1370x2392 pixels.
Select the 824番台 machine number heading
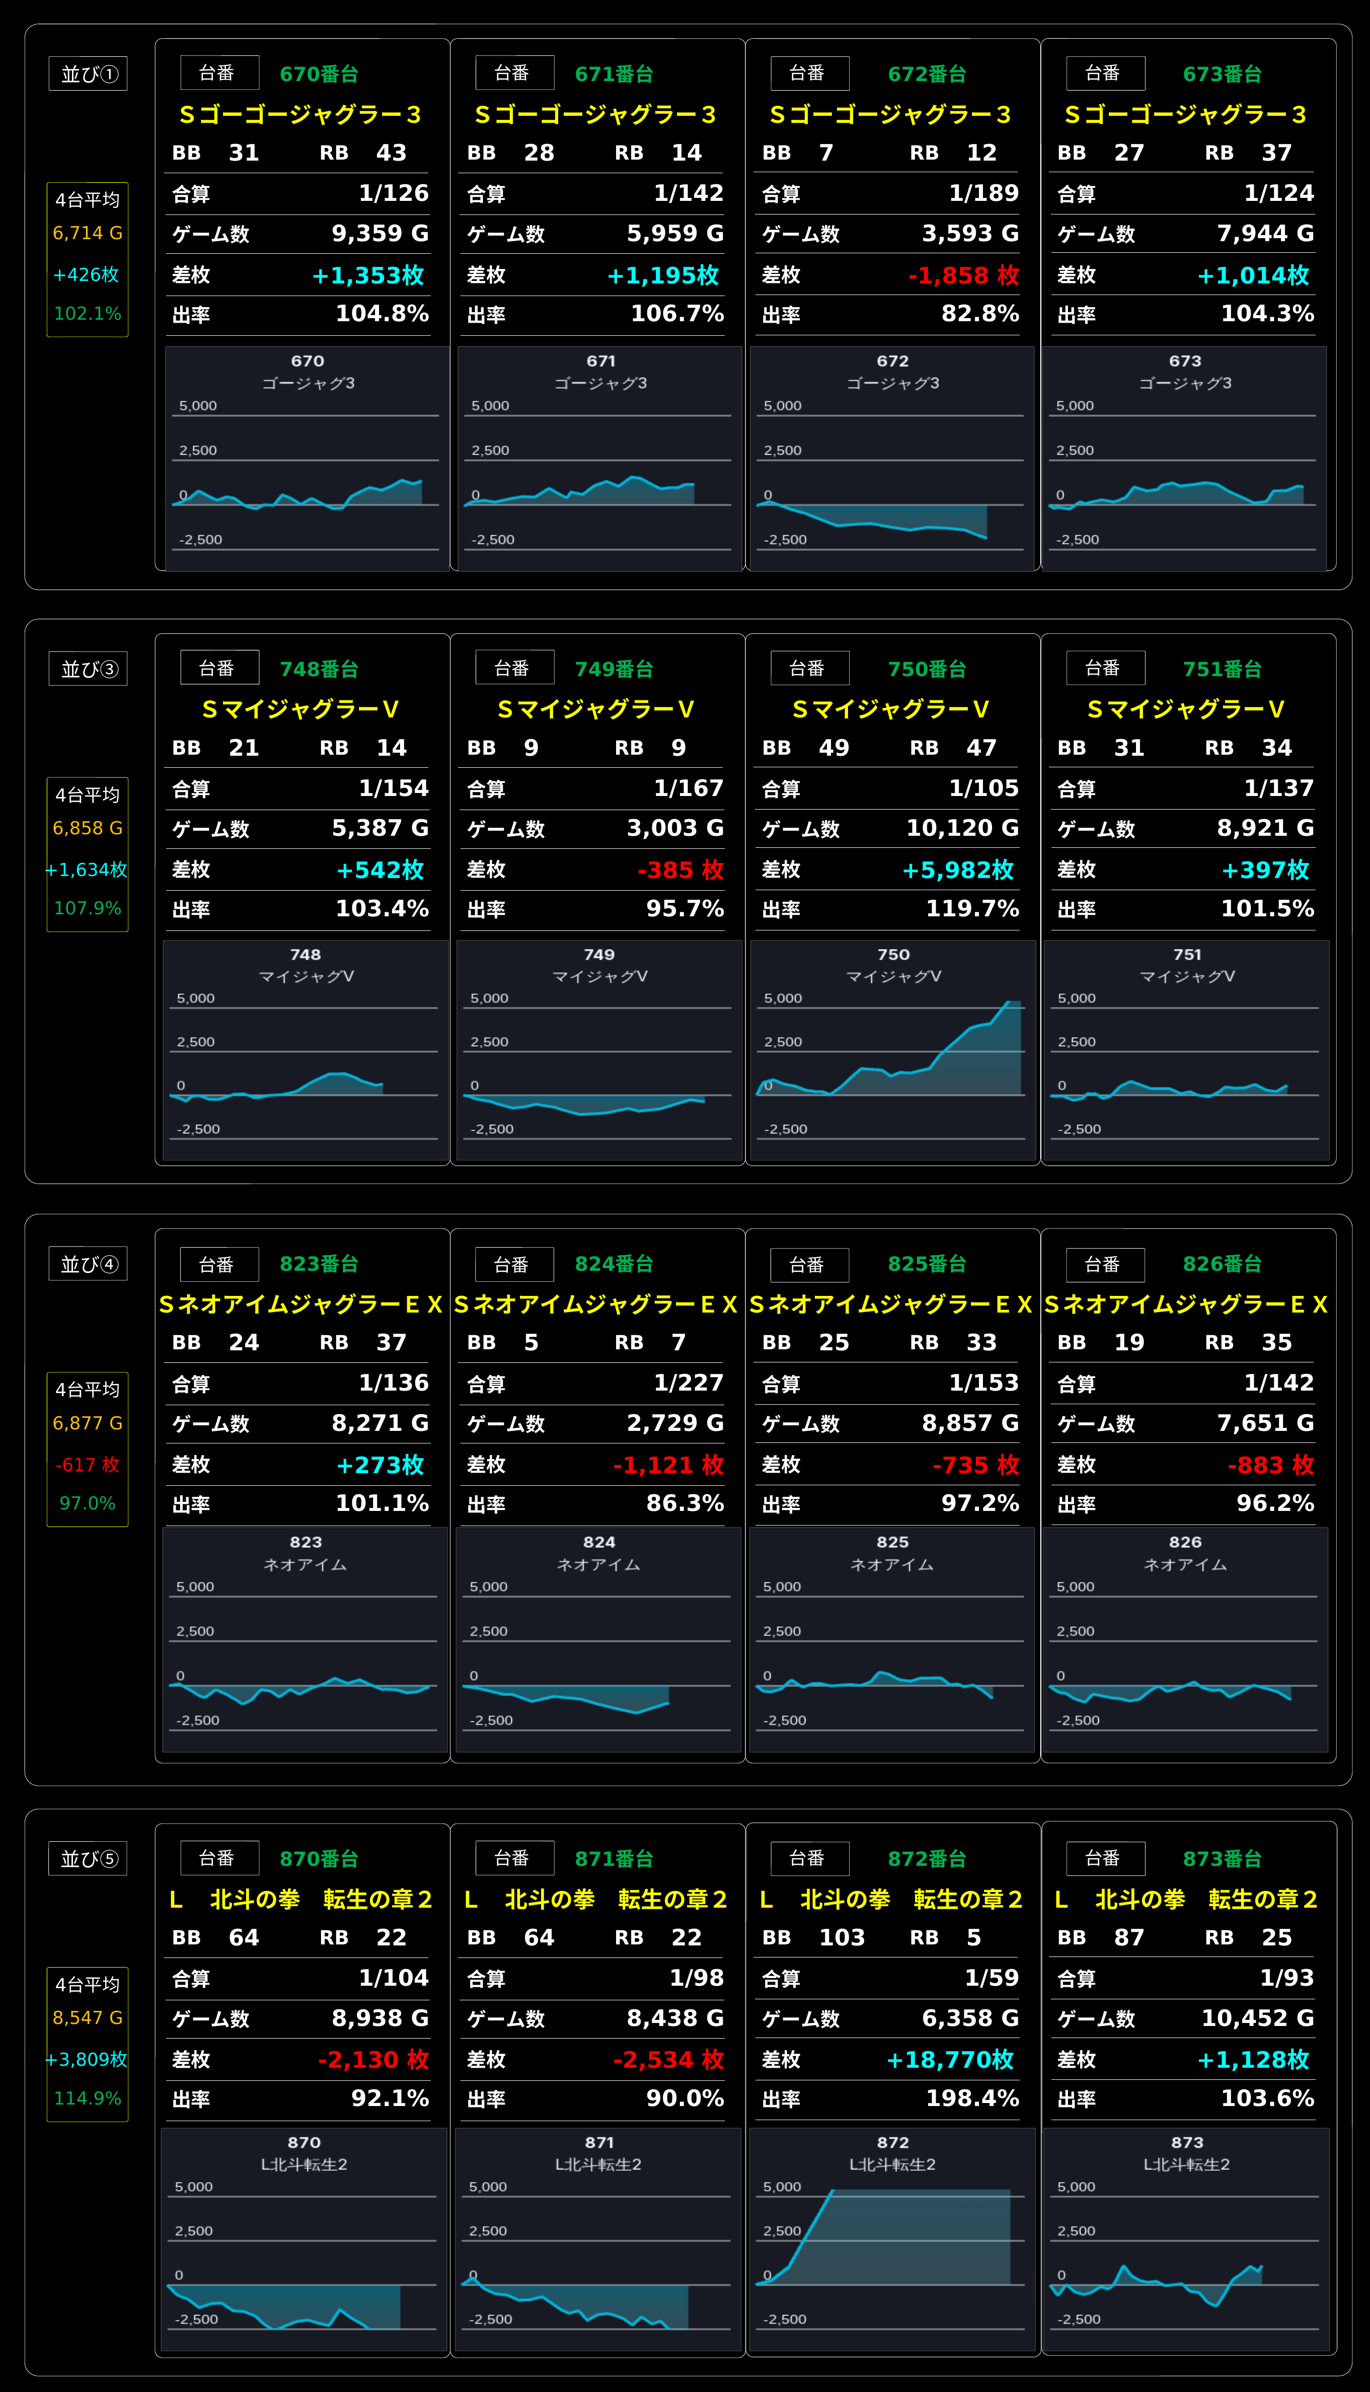[615, 1264]
